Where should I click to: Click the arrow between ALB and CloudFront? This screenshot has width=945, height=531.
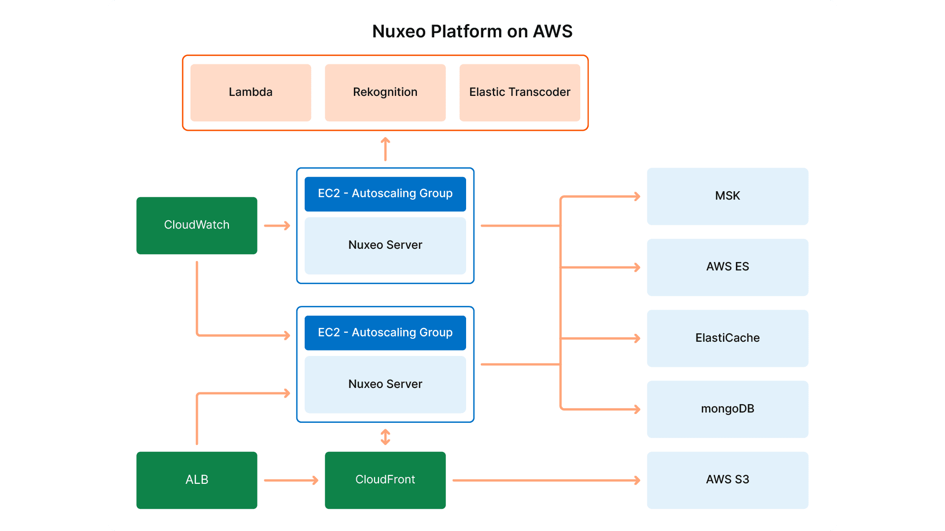tap(291, 480)
